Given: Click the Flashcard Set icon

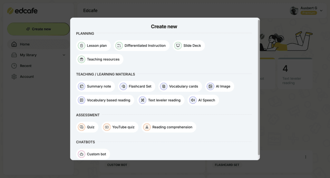Looking at the screenshot, I should click(123, 87).
